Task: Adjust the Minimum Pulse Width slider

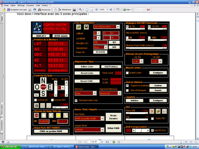Action: [146, 48]
